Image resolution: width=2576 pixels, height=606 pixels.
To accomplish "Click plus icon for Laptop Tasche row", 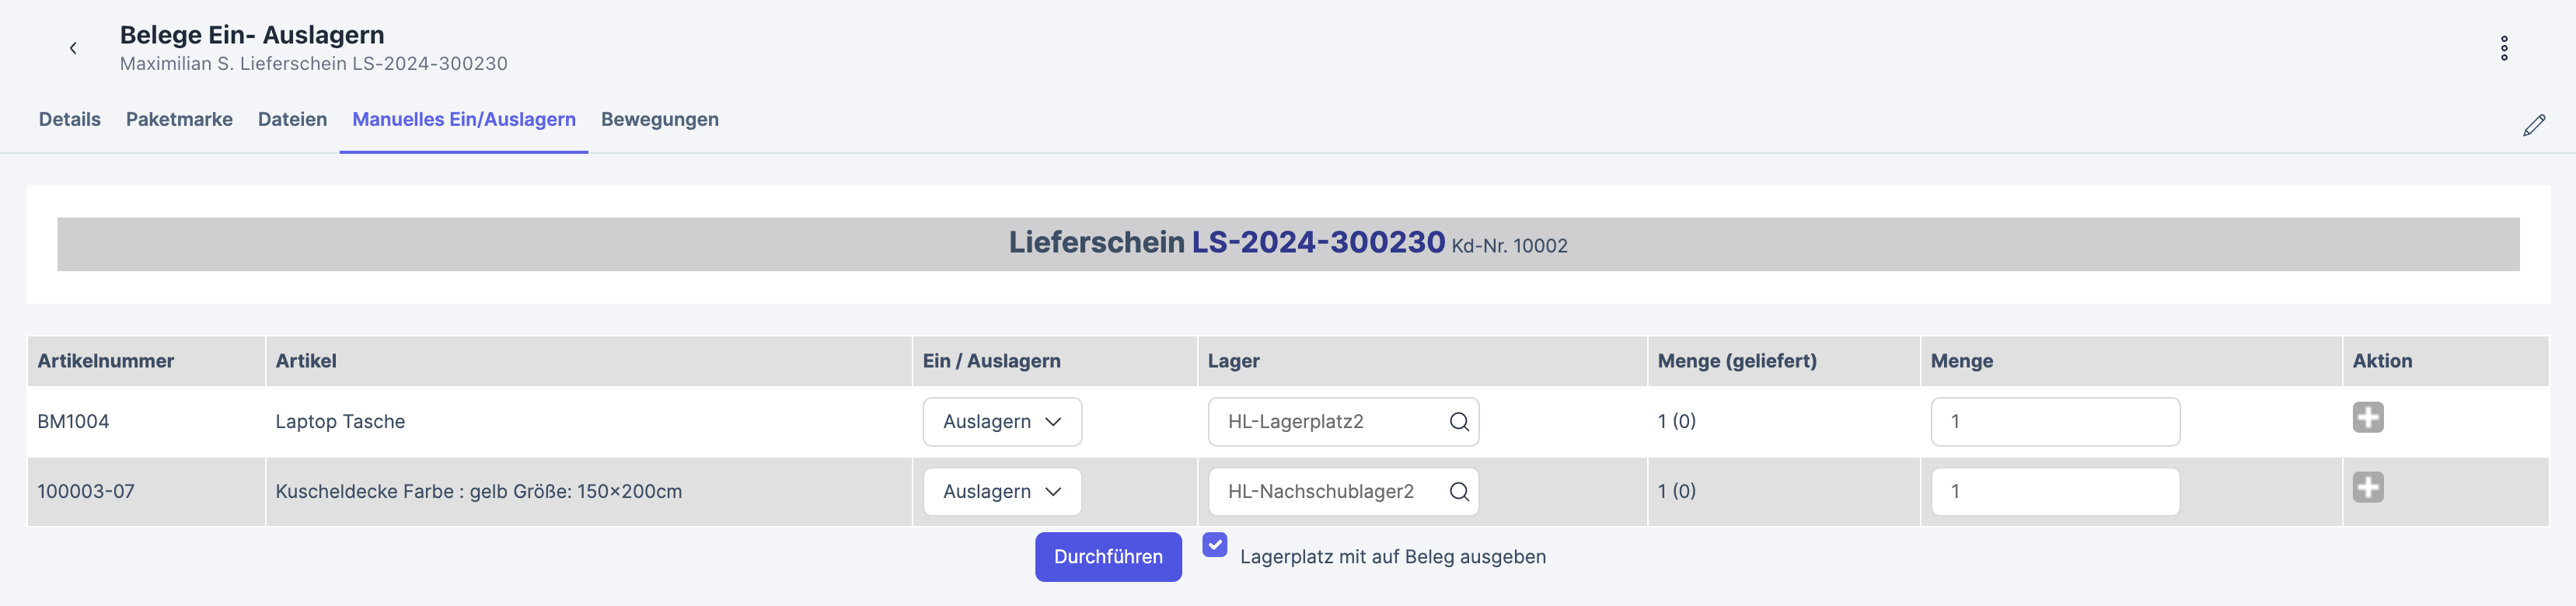I will point(2367,418).
